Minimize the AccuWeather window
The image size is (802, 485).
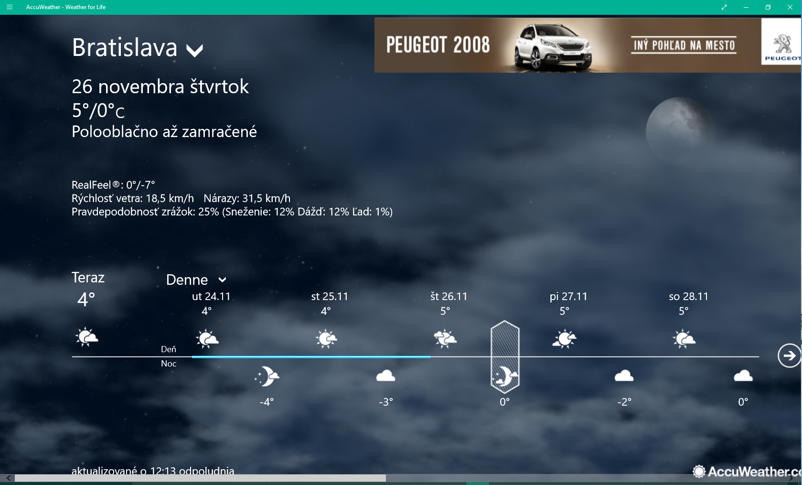click(x=746, y=7)
